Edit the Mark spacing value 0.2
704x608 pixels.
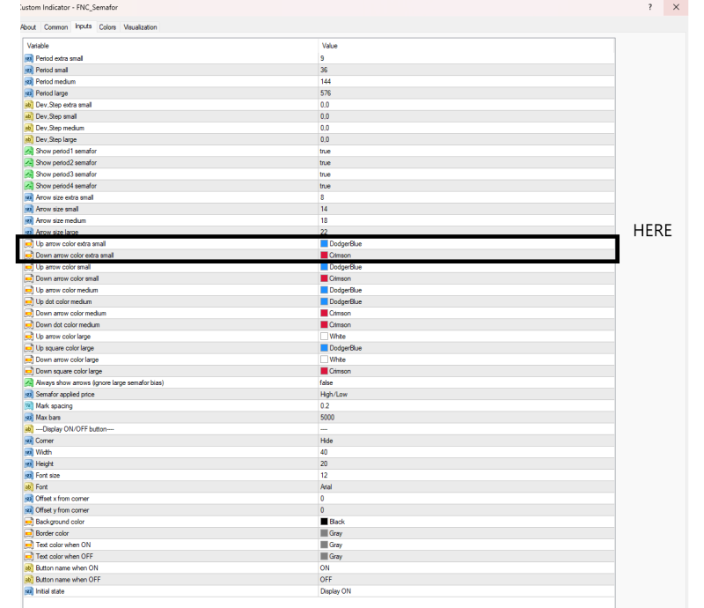[325, 405]
